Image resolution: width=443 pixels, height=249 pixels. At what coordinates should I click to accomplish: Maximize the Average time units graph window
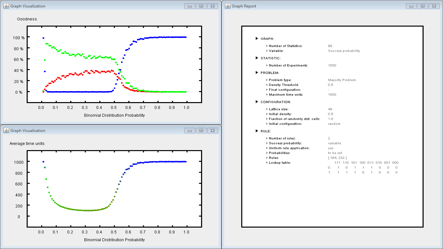point(201,131)
